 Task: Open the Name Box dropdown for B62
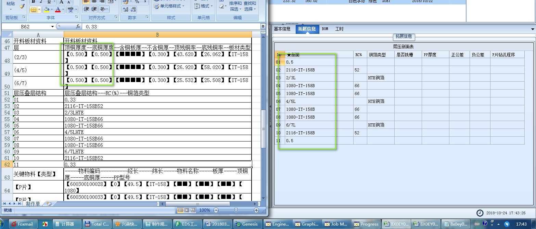[x=52, y=27]
